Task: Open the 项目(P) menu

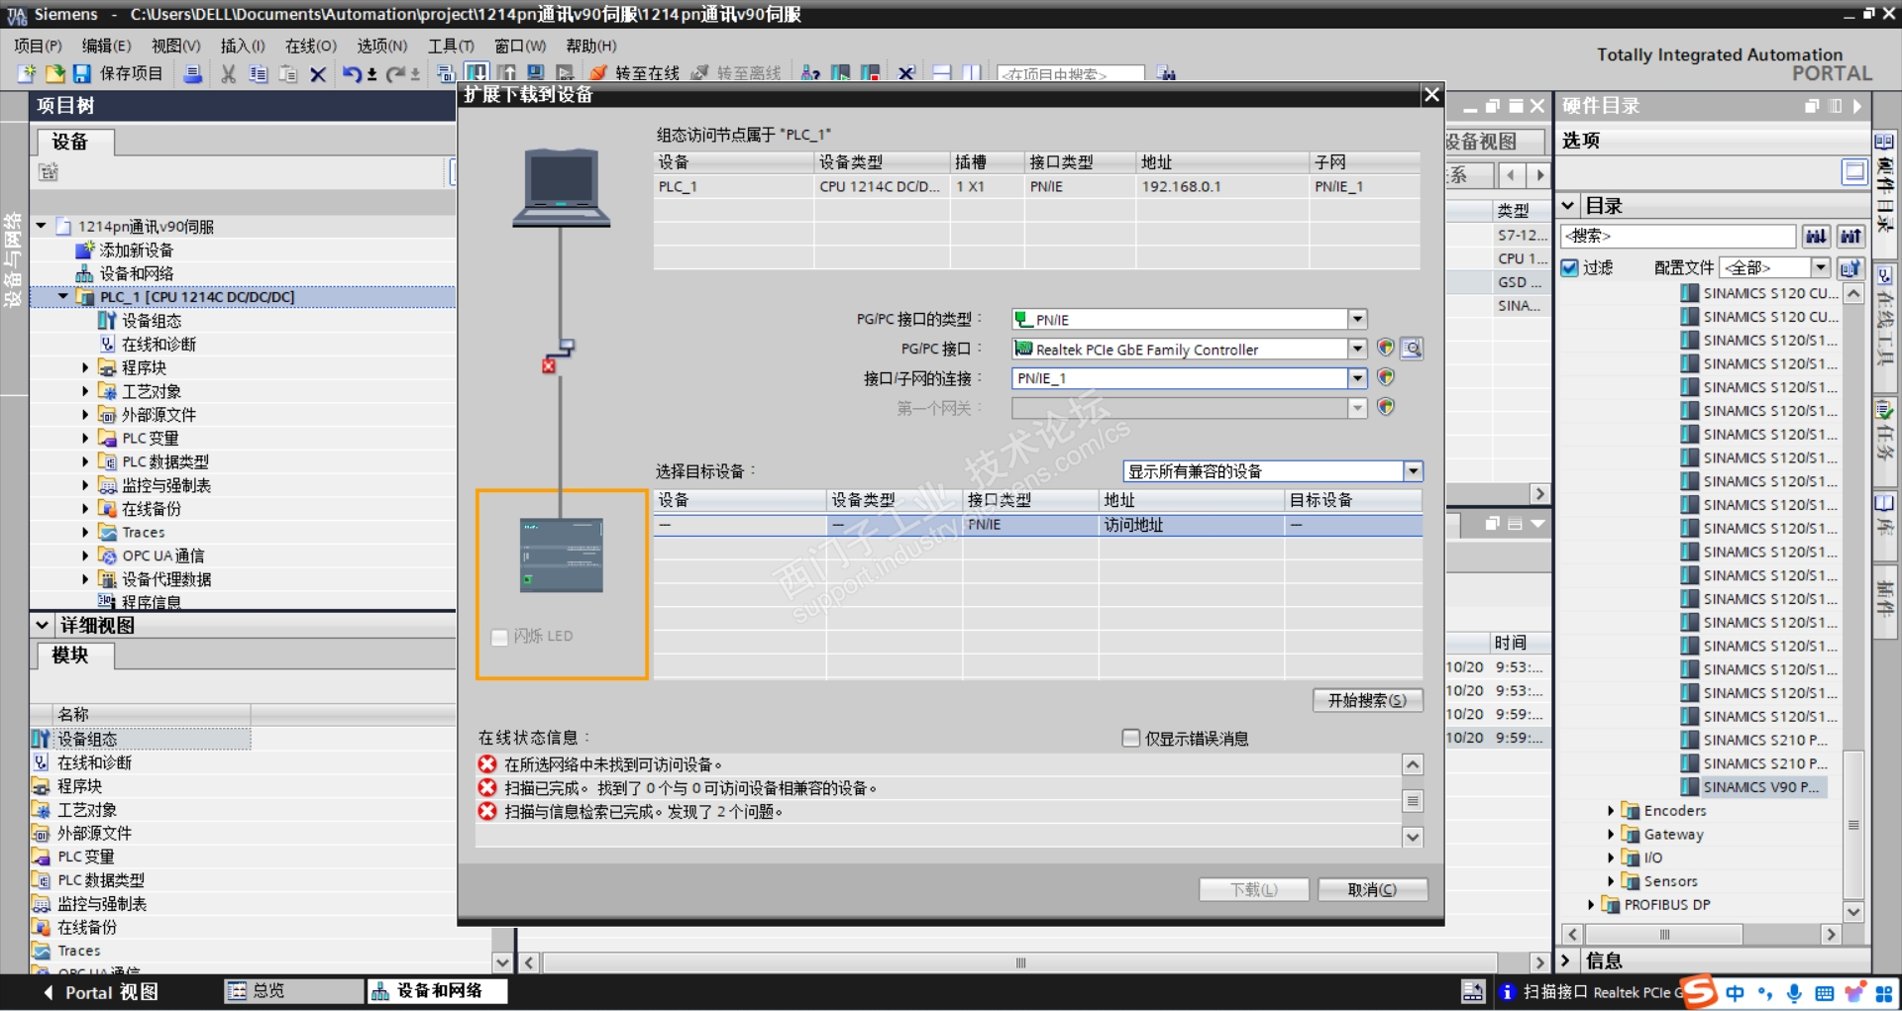Action: [38, 46]
